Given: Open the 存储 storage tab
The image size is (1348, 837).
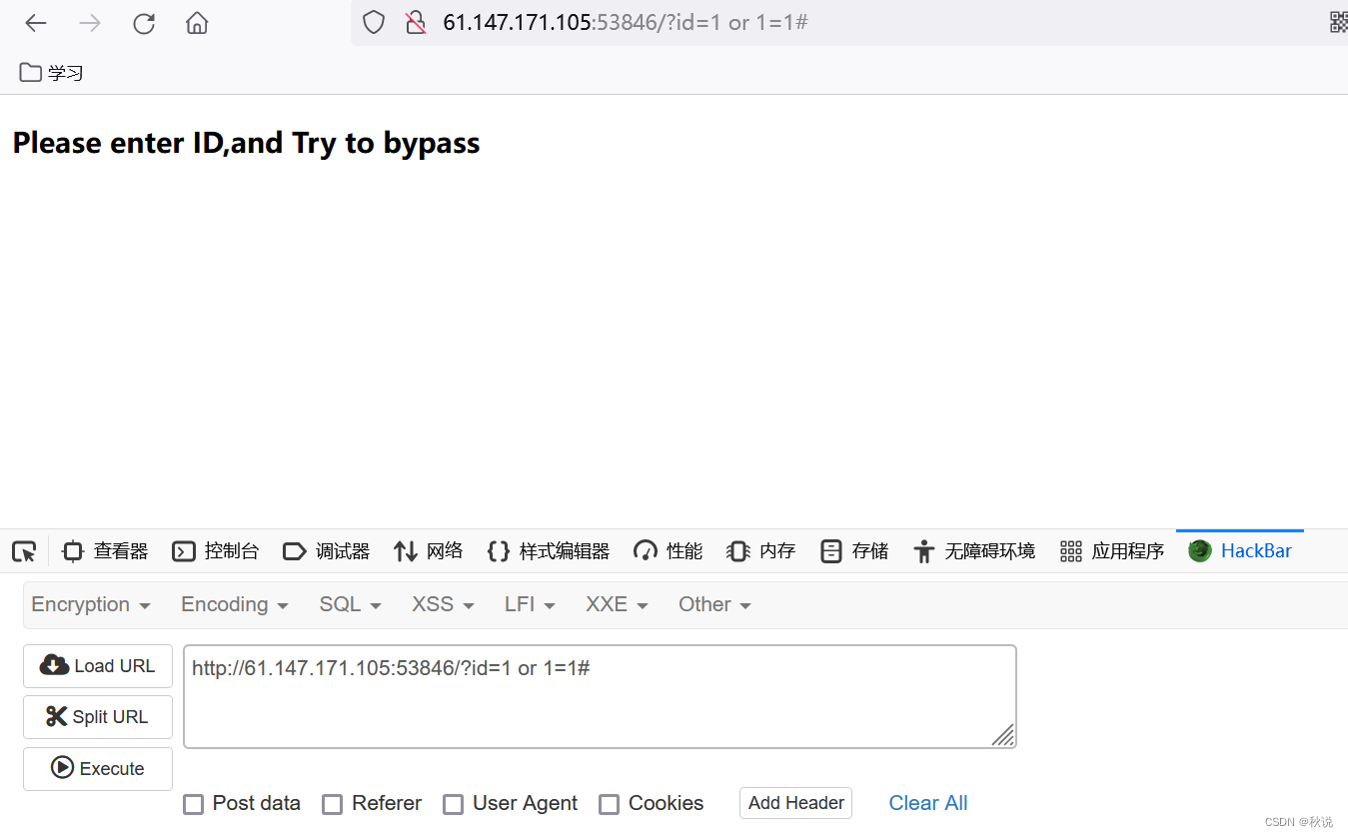Looking at the screenshot, I should click(x=854, y=550).
